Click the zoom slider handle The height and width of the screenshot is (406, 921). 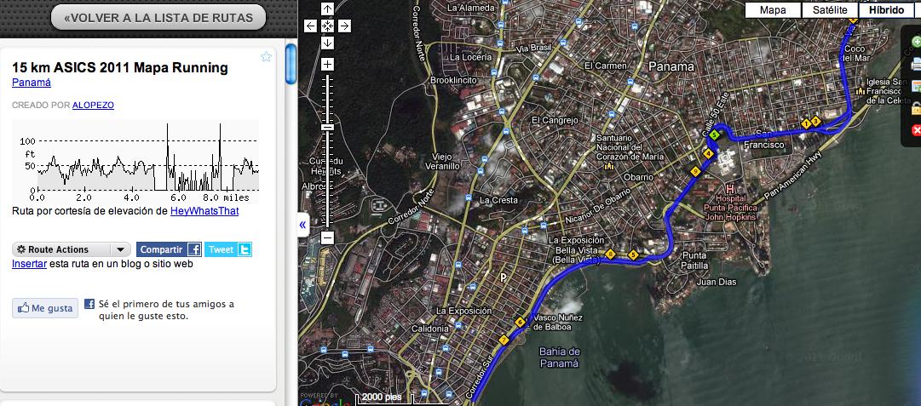click(x=327, y=127)
